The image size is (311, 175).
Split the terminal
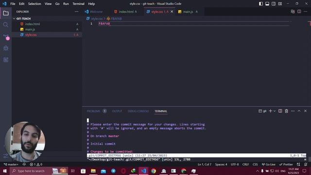point(280,111)
